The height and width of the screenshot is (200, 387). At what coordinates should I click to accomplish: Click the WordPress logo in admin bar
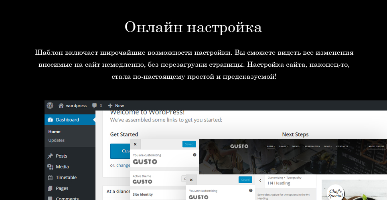point(50,106)
